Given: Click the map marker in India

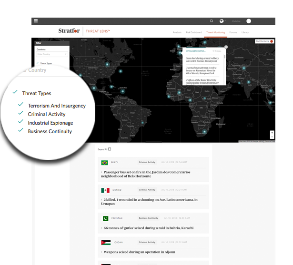Looking at the screenshot, I should pyautogui.click(x=248, y=82).
